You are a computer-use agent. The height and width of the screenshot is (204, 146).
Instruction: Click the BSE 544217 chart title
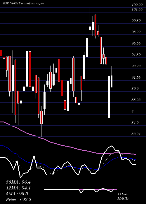coord(23,3)
